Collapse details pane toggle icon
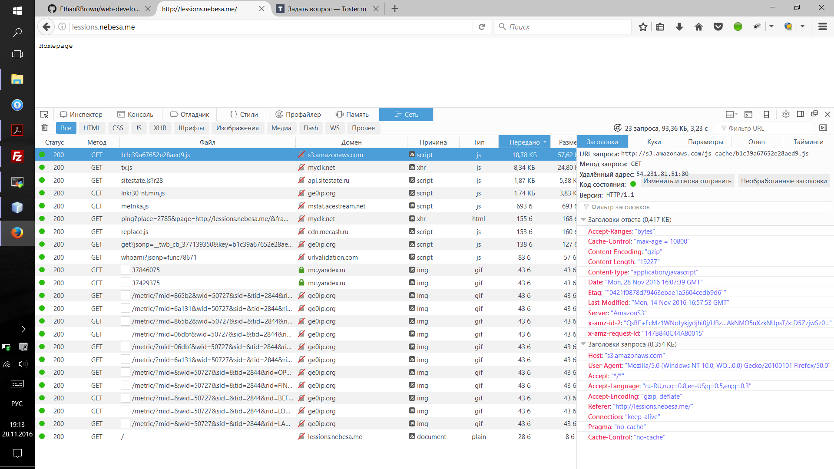 pyautogui.click(x=823, y=128)
